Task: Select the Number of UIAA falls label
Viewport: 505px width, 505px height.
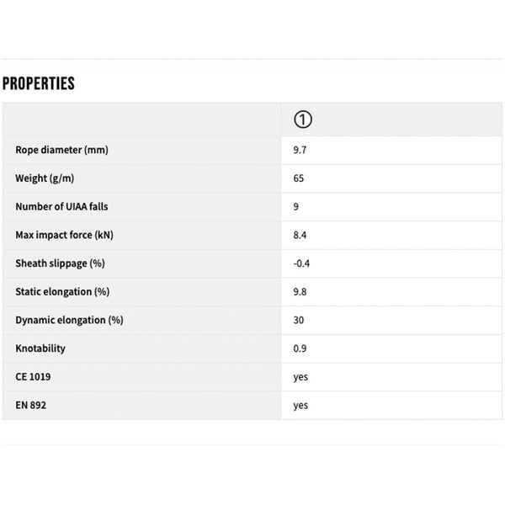Action: pos(62,206)
